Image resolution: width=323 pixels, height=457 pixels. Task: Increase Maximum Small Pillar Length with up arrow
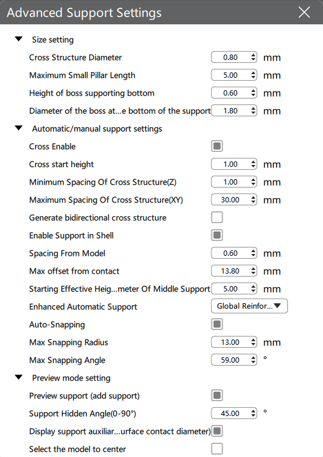[x=253, y=72]
